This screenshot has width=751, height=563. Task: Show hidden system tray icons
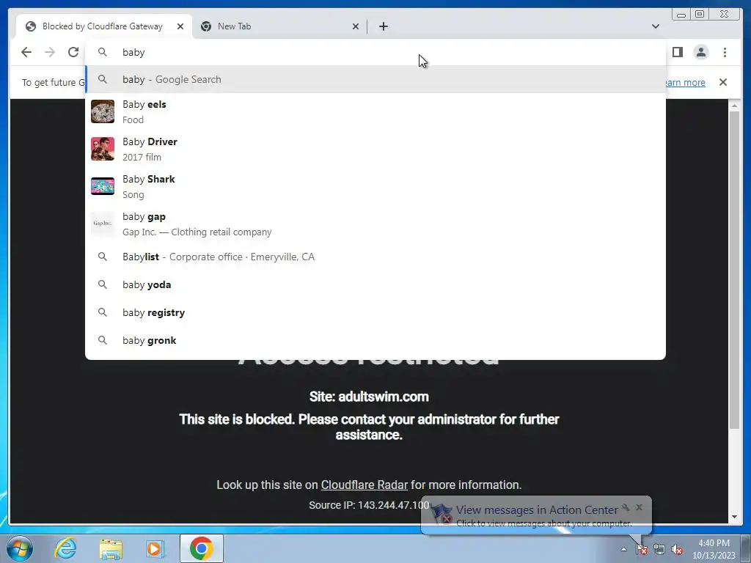point(623,549)
